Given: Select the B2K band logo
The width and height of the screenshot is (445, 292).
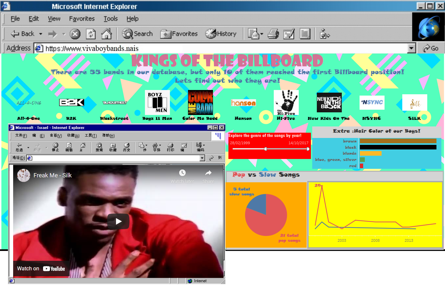Looking at the screenshot, I should (71, 103).
